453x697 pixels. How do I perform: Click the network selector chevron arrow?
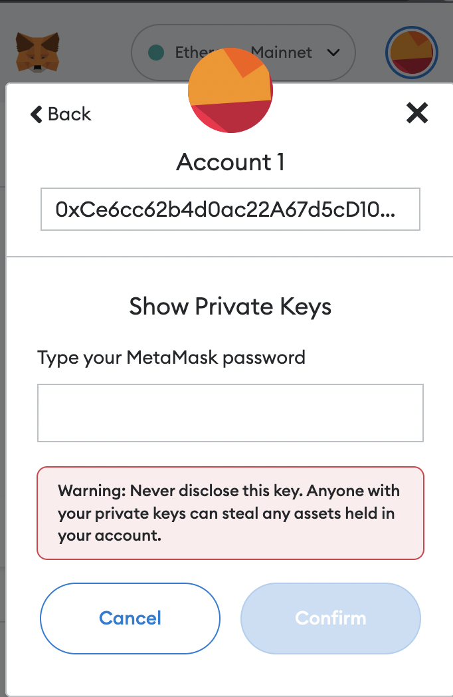coord(333,53)
